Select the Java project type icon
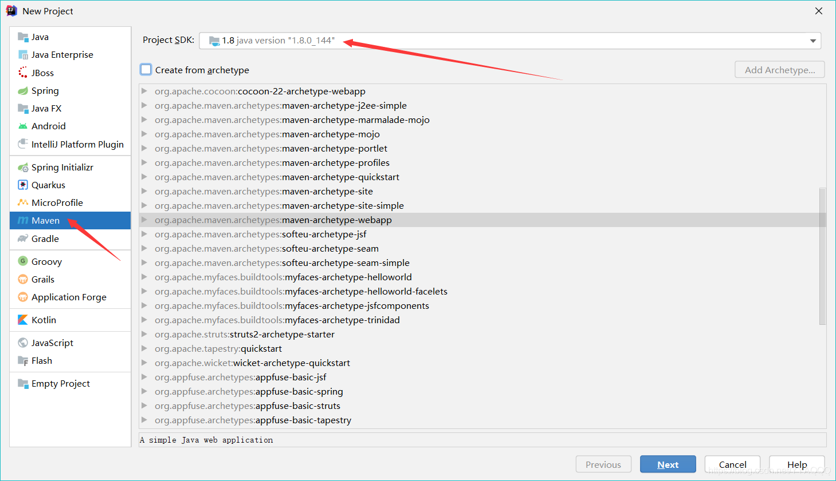Image resolution: width=836 pixels, height=481 pixels. coord(23,37)
